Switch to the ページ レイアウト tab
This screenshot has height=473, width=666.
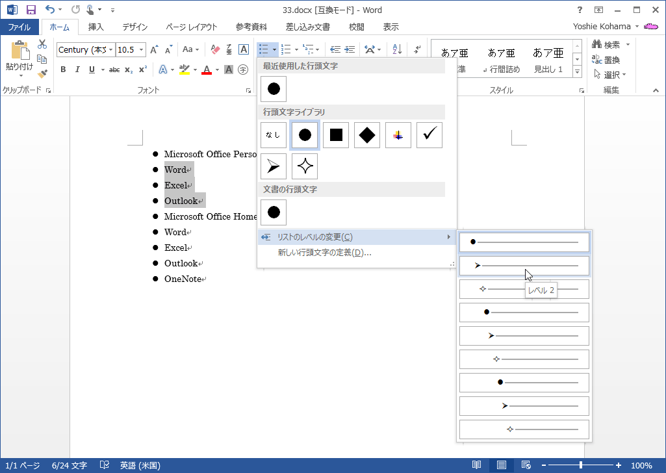click(x=192, y=27)
